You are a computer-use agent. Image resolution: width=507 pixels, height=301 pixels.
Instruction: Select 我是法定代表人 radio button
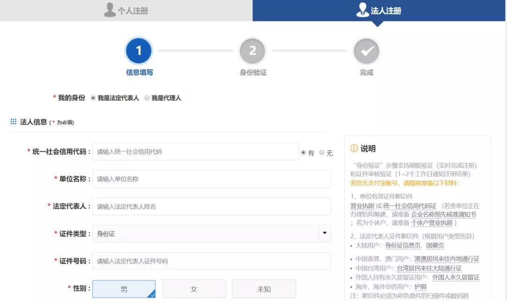coord(93,98)
